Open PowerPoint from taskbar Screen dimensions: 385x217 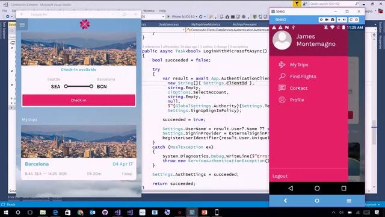coord(205,212)
